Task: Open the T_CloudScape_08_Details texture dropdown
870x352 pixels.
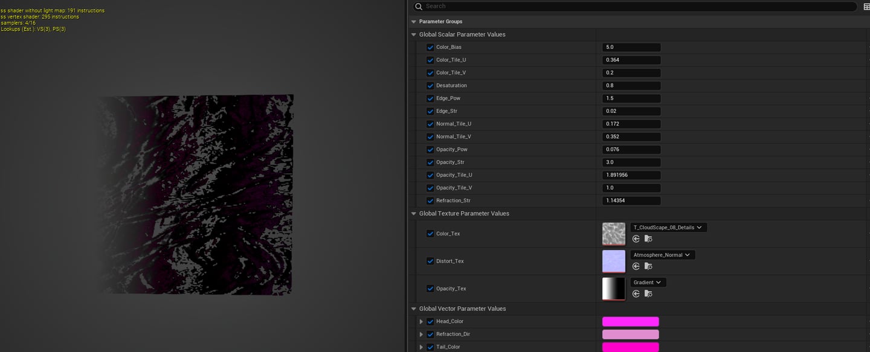Action: (668, 228)
